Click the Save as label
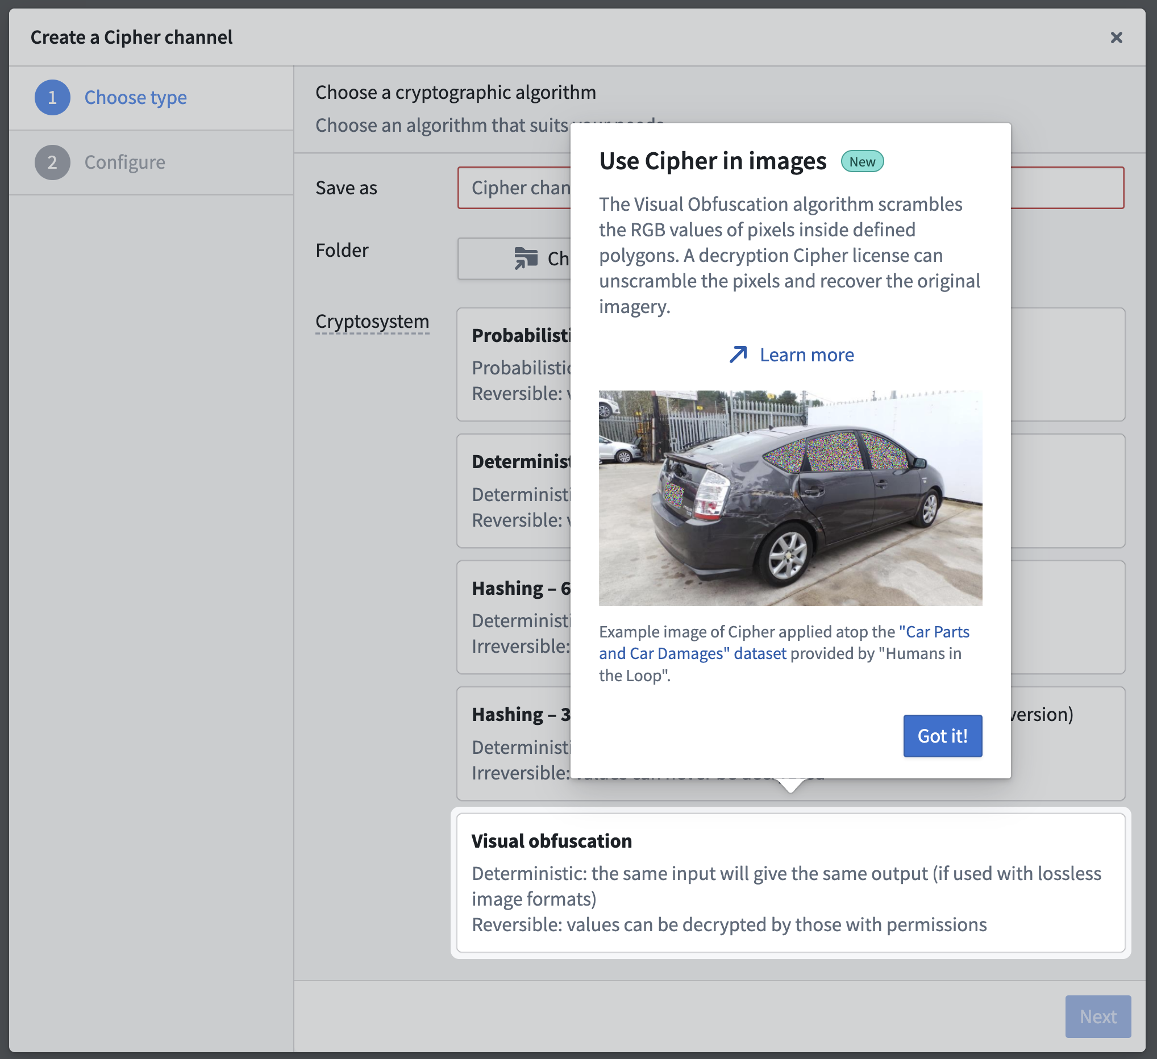 coord(346,188)
